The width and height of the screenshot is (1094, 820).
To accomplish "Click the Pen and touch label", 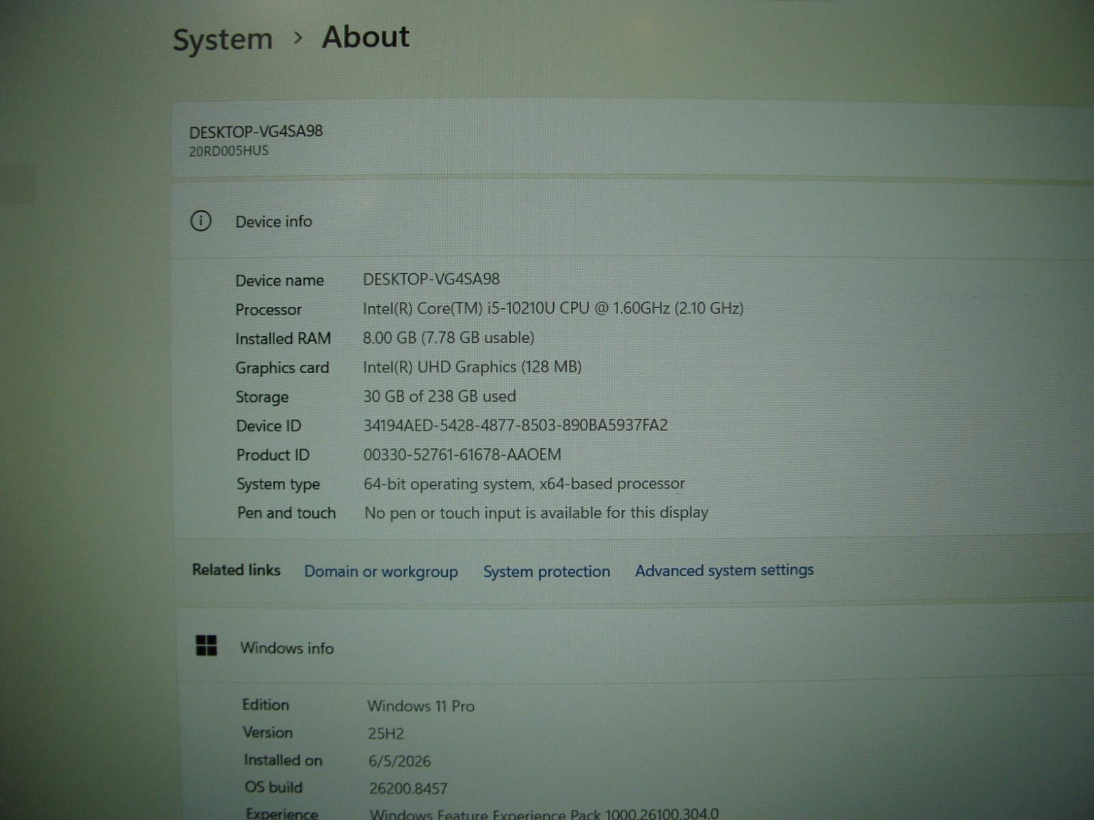I will pyautogui.click(x=286, y=513).
